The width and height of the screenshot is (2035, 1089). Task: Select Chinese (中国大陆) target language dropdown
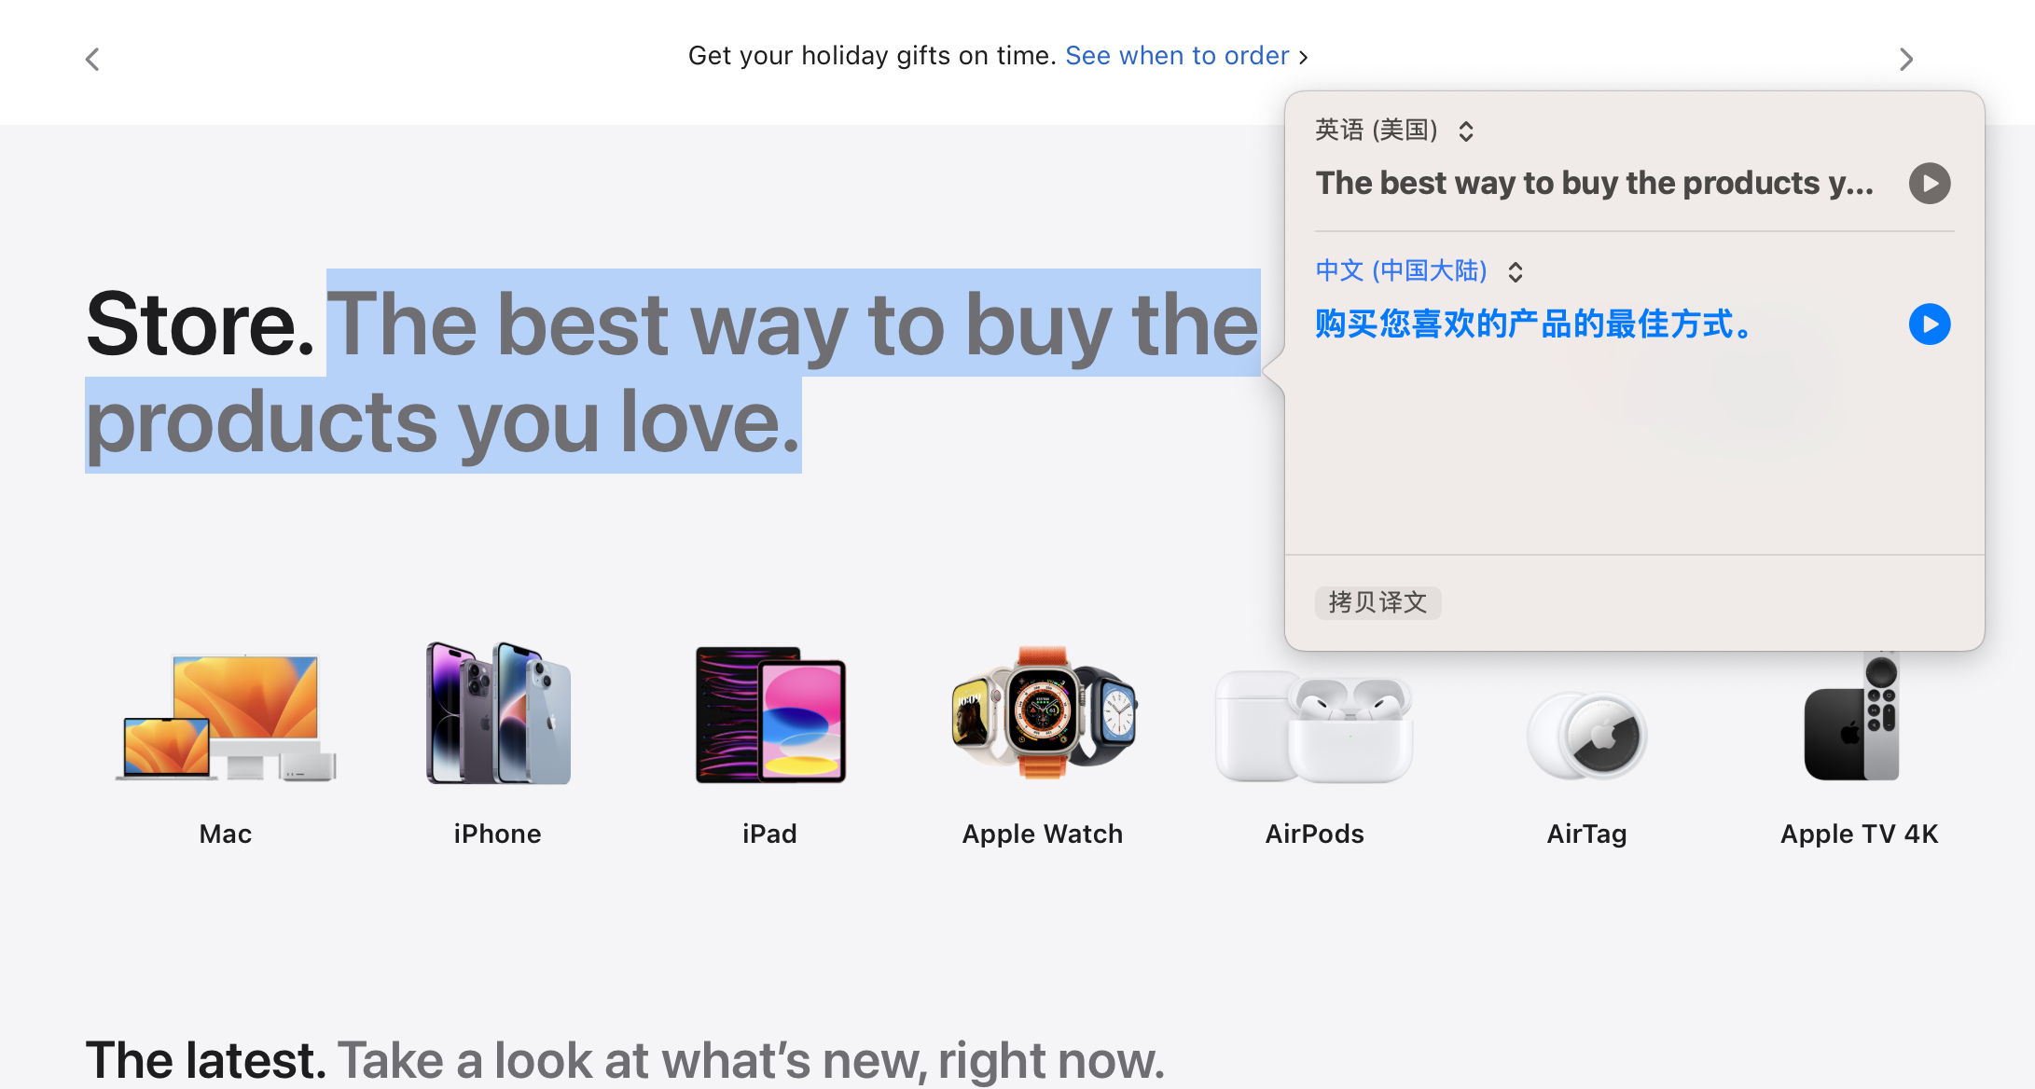pyautogui.click(x=1418, y=270)
